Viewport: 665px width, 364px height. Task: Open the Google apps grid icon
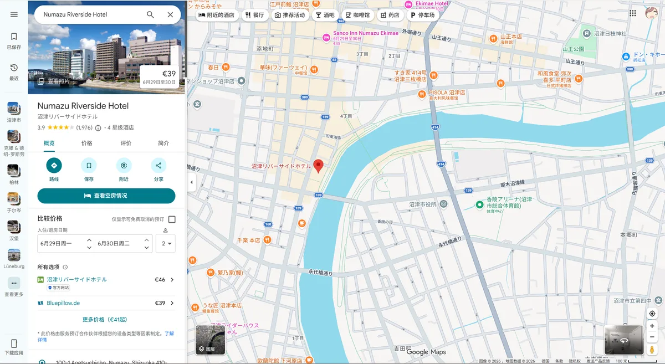click(633, 13)
